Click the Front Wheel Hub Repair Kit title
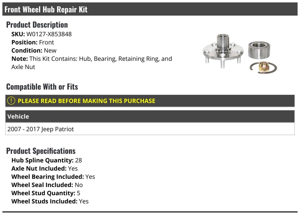This screenshot has width=300, height=215. tap(46, 9)
